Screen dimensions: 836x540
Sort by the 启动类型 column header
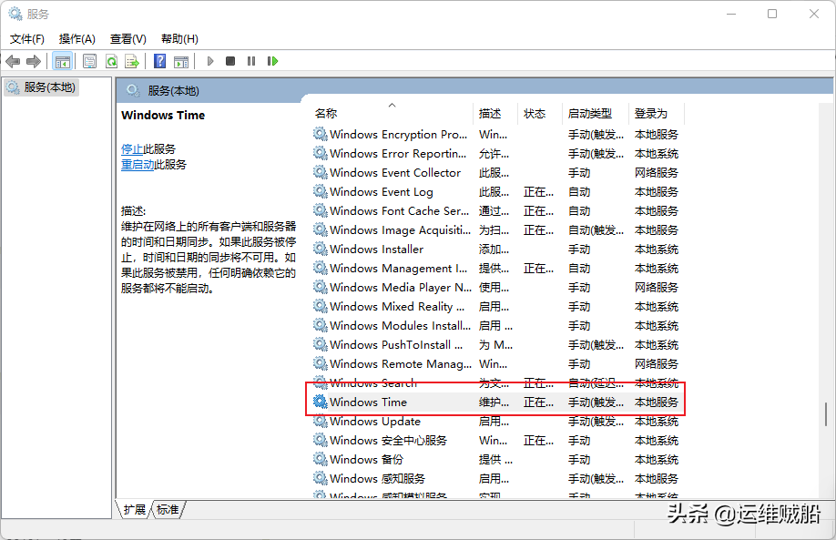(596, 113)
